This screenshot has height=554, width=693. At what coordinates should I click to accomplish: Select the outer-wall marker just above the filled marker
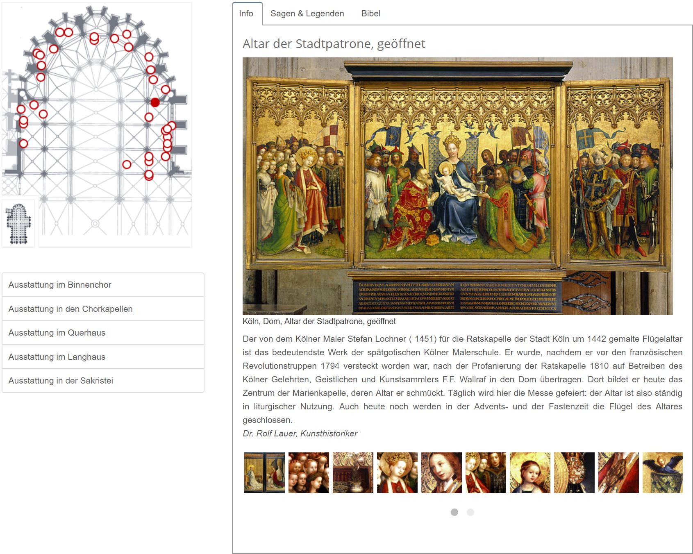(166, 89)
